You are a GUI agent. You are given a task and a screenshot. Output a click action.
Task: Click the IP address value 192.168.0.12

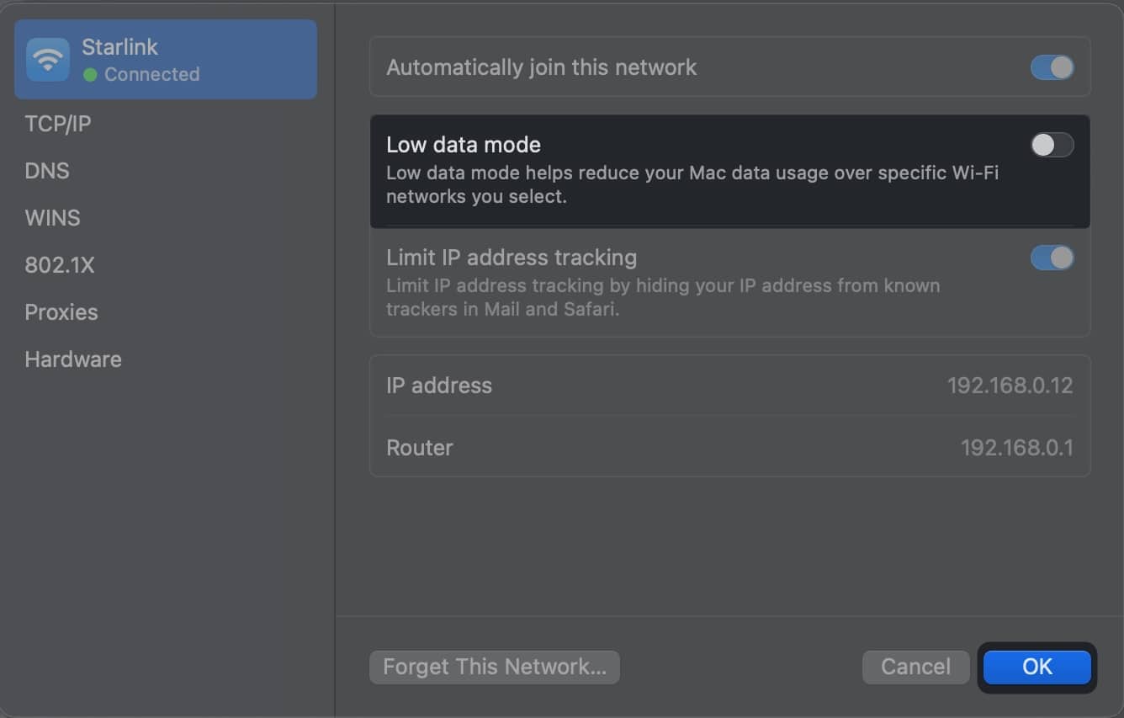(1010, 386)
